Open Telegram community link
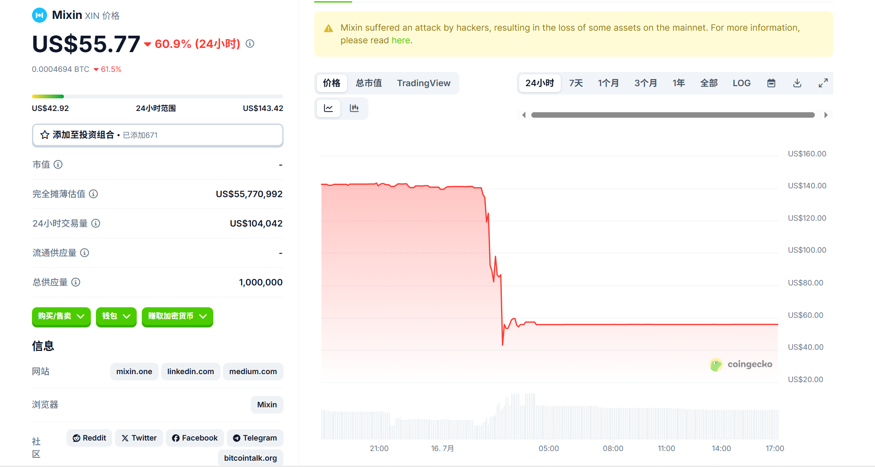The height and width of the screenshot is (467, 875). tap(255, 438)
